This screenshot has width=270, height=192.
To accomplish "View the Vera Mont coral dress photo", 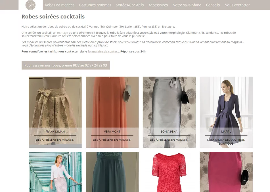I will pos(112,102).
